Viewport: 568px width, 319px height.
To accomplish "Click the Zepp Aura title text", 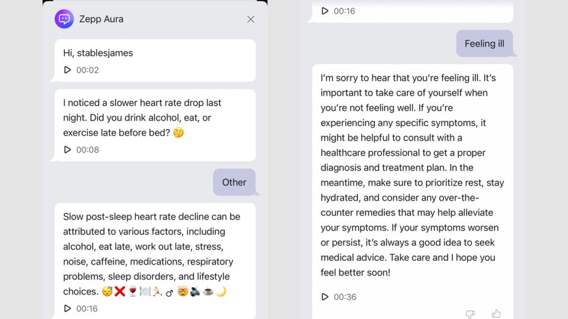I will 102,19.
